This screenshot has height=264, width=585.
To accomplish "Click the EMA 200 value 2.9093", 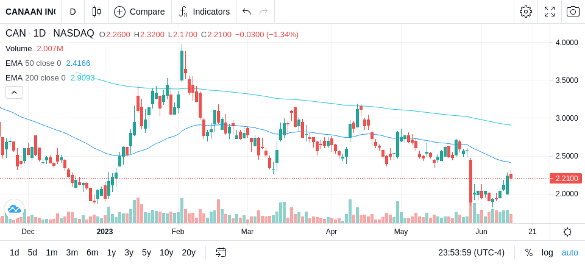I will pyautogui.click(x=83, y=77).
